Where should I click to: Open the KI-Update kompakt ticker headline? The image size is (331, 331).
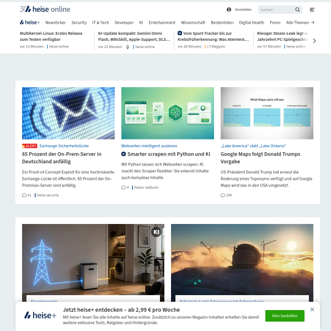pyautogui.click(x=134, y=36)
